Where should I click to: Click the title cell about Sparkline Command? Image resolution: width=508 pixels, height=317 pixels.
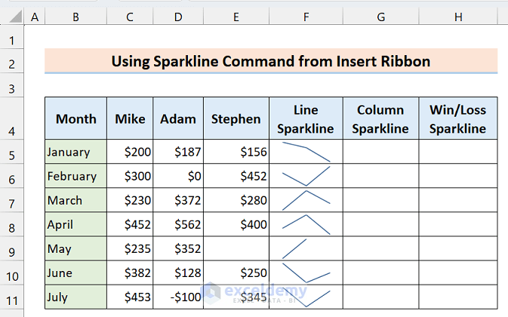pyautogui.click(x=271, y=61)
